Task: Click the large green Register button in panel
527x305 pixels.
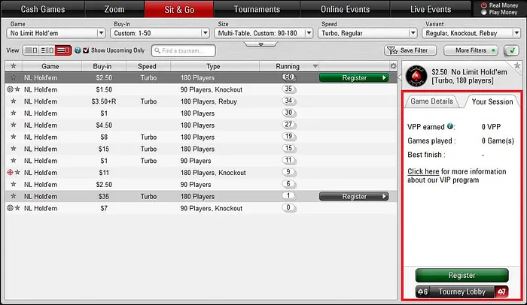Action: [462, 275]
